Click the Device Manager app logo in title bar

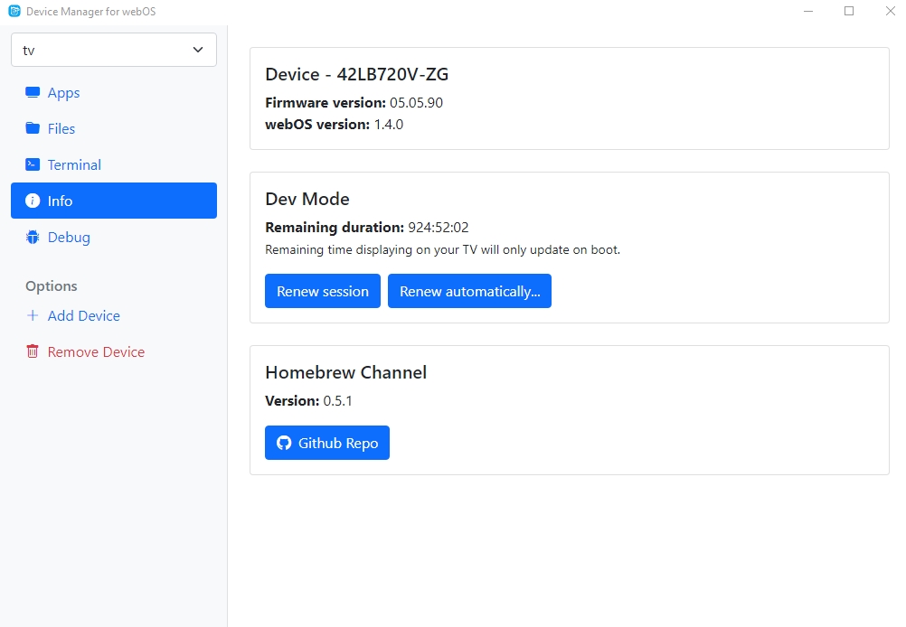pos(14,11)
